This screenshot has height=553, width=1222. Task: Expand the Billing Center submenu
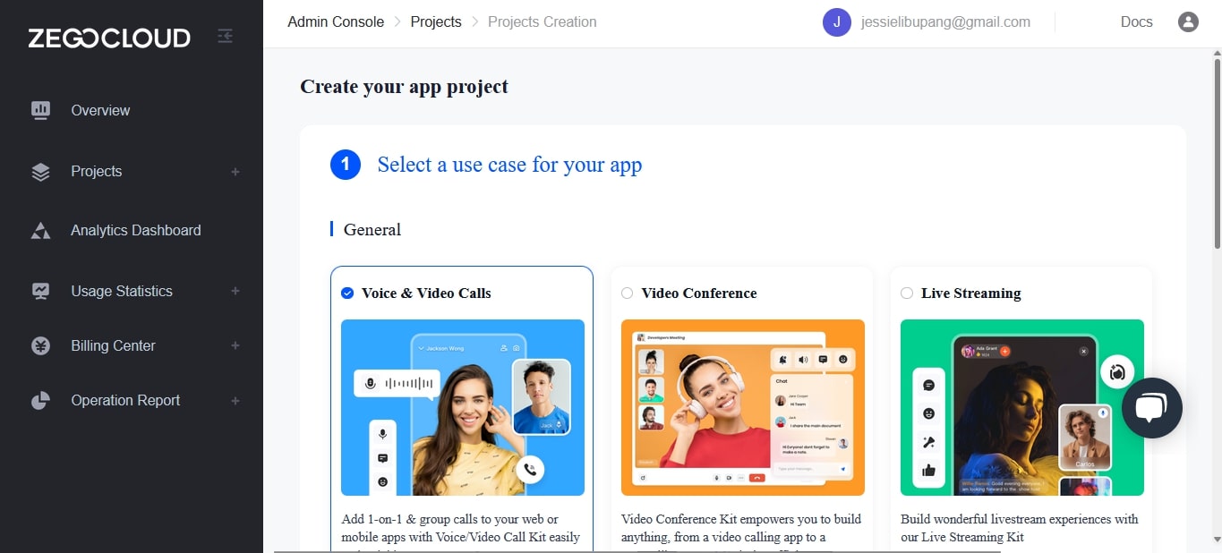pos(235,345)
